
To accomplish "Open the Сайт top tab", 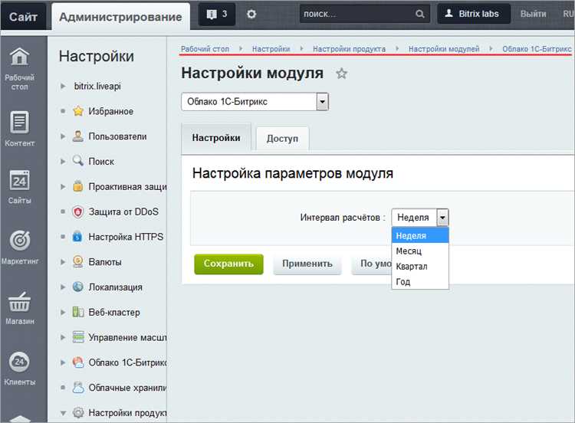I will pyautogui.click(x=23, y=17).
